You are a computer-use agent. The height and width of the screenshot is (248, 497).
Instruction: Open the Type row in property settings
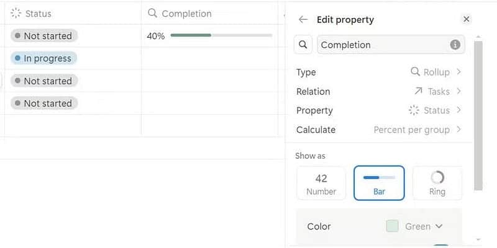point(378,72)
